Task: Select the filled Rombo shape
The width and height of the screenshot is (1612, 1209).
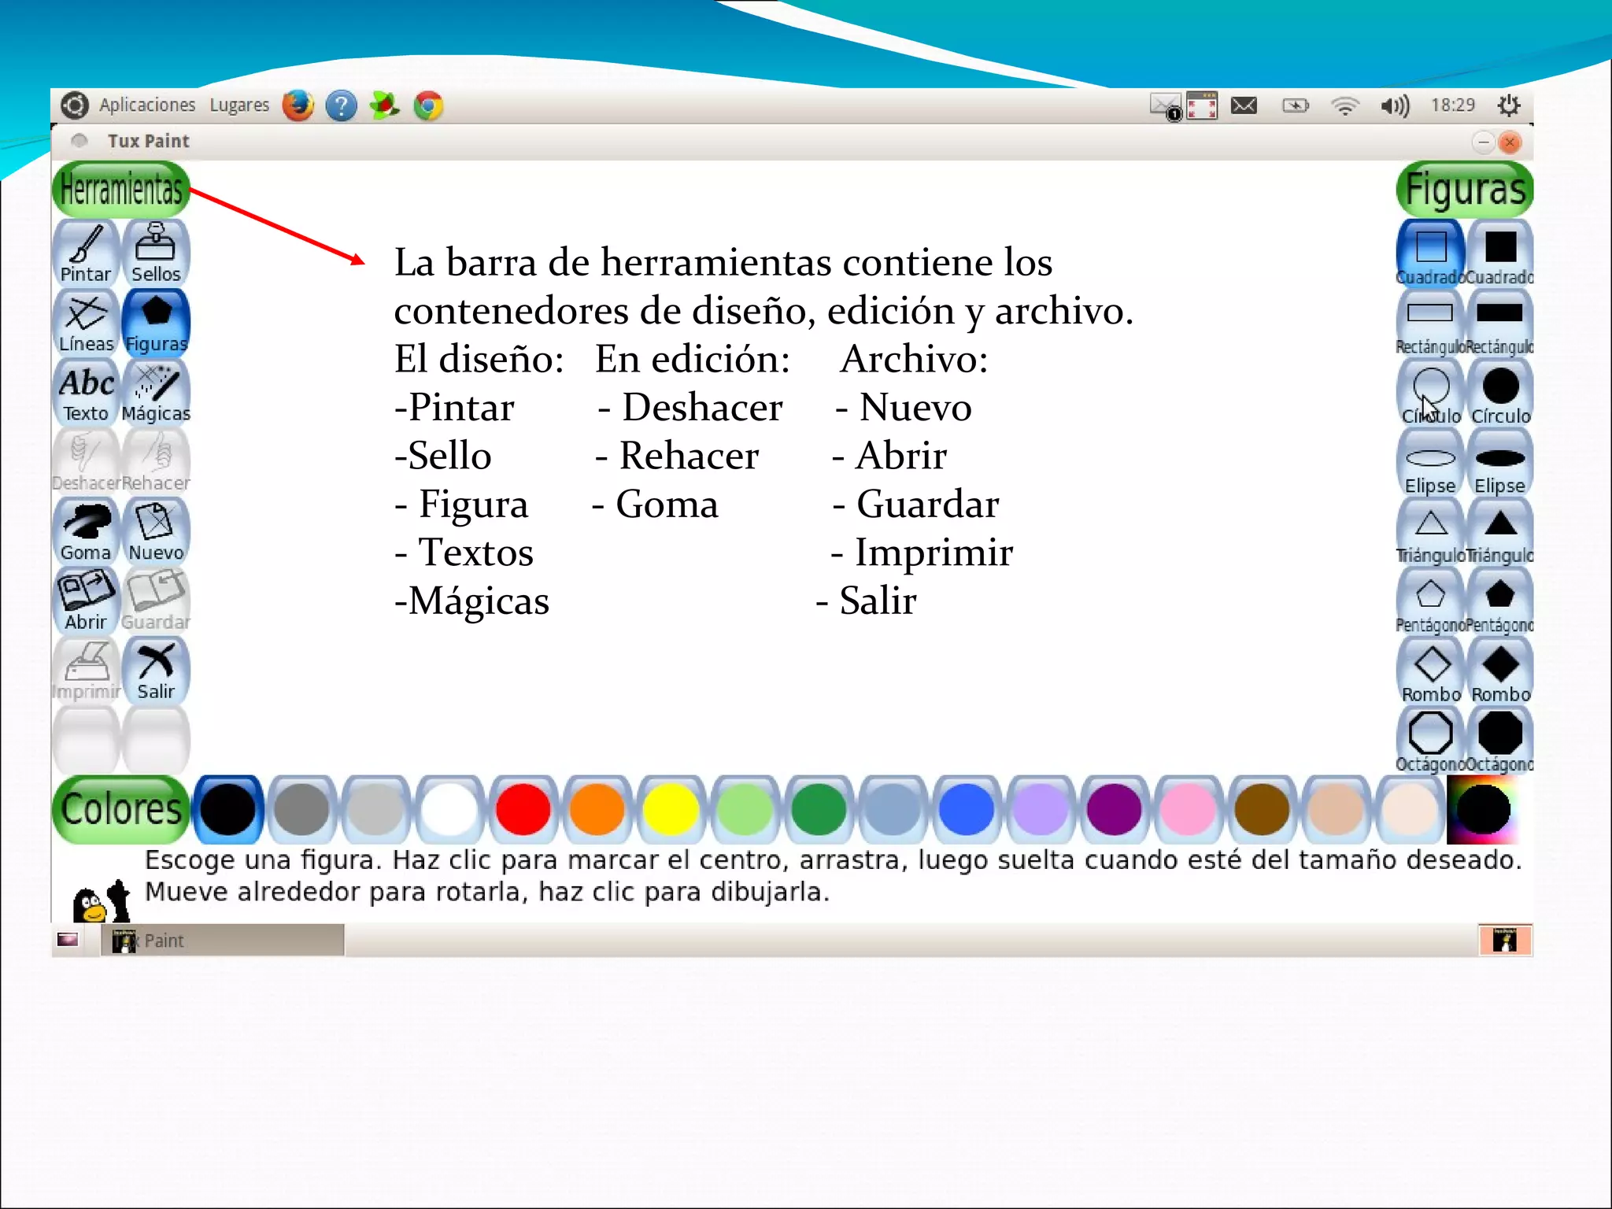Action: point(1499,671)
